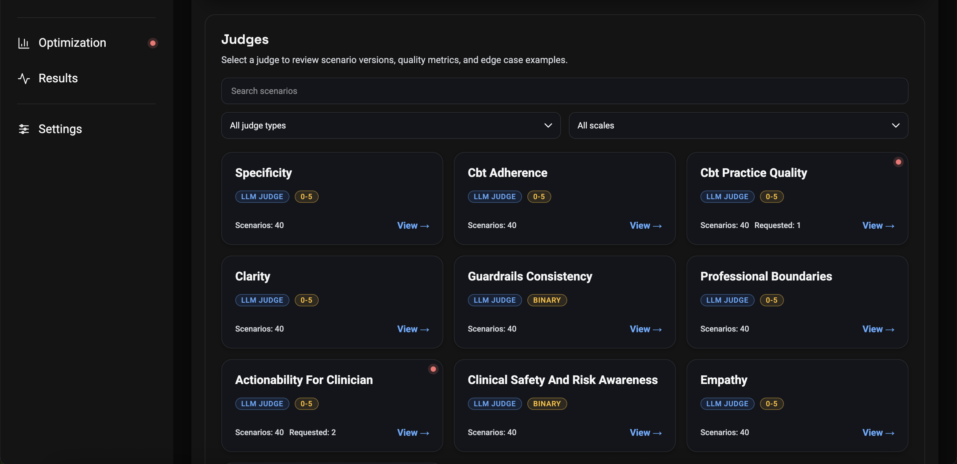The width and height of the screenshot is (957, 464).
Task: Click the Results activity waveform icon
Action: [24, 78]
